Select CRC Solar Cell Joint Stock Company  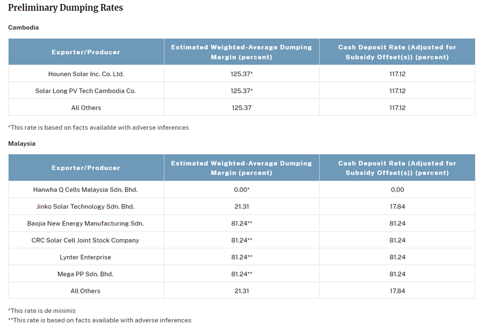[86, 240]
